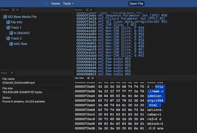The height and width of the screenshot is (133, 197).
Task: Select the H.264/AVC tree label
Action: (22, 33)
